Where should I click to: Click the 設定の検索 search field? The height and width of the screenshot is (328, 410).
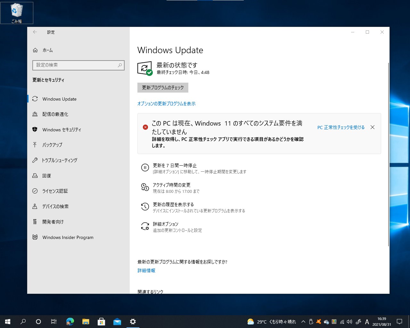78,65
